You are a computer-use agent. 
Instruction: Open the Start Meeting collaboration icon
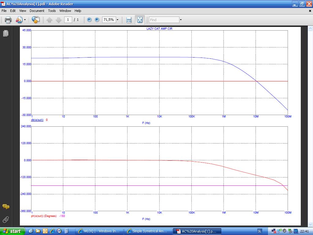[x=19, y=20]
